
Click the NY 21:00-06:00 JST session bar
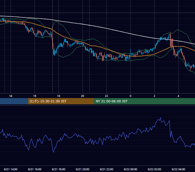tap(144, 101)
